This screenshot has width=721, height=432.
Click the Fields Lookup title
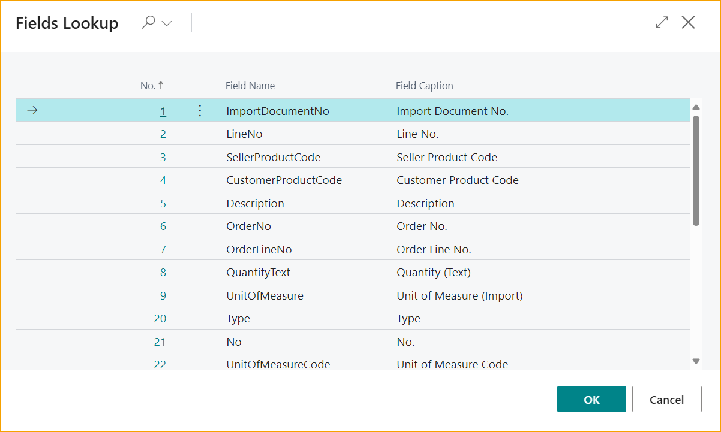click(67, 22)
